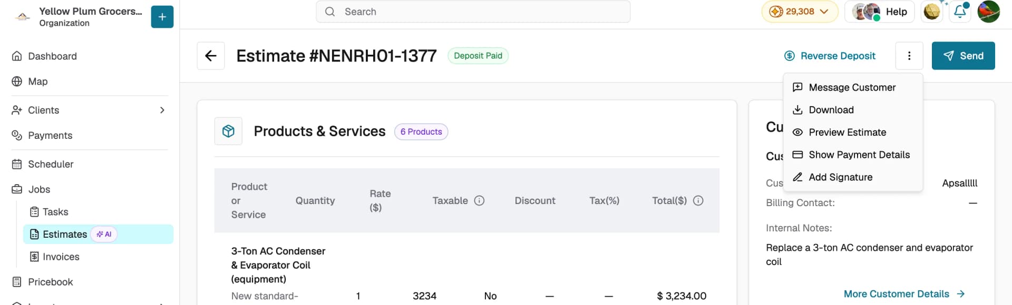The height and width of the screenshot is (305, 1012).
Task: Open the Pricebook page
Action: click(x=51, y=282)
